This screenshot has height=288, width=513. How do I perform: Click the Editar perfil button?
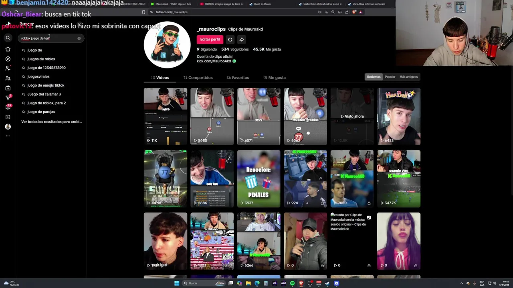point(210,40)
